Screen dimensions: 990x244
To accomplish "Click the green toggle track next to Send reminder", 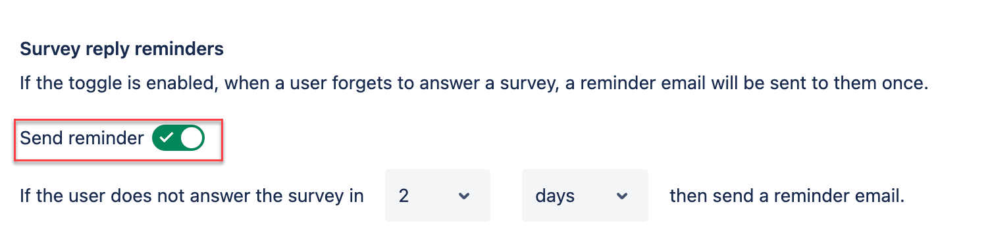I will pos(178,138).
